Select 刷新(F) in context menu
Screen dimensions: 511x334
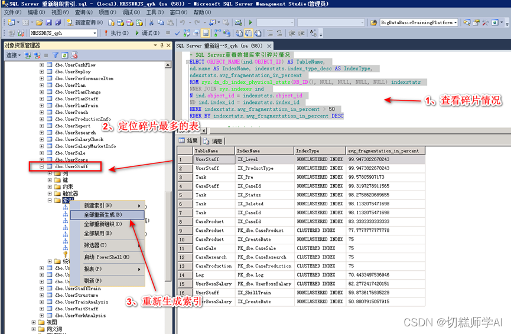pyautogui.click(x=108, y=280)
